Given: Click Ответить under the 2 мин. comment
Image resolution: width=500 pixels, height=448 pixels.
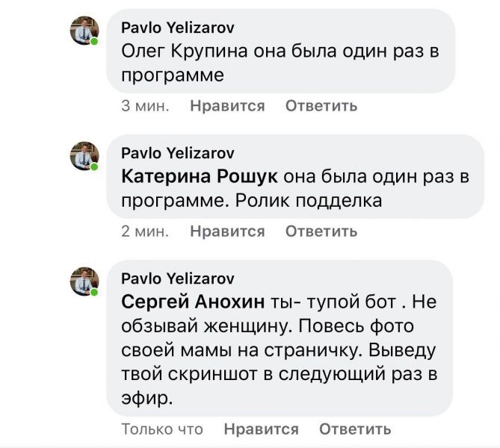Looking at the screenshot, I should pos(321,231).
